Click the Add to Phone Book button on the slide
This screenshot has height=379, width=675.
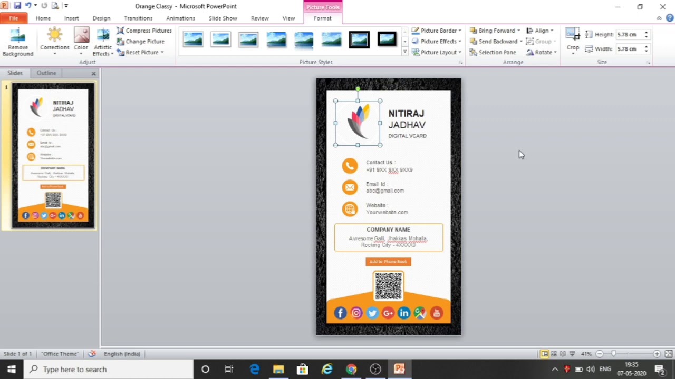tap(388, 262)
